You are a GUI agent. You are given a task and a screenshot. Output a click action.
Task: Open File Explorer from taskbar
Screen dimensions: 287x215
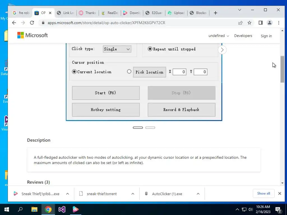click(34, 209)
